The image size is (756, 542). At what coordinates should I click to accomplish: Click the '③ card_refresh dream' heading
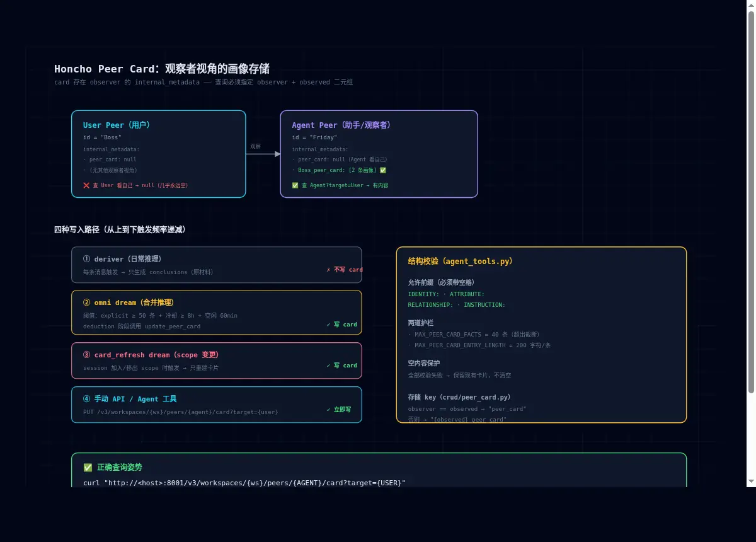click(151, 355)
